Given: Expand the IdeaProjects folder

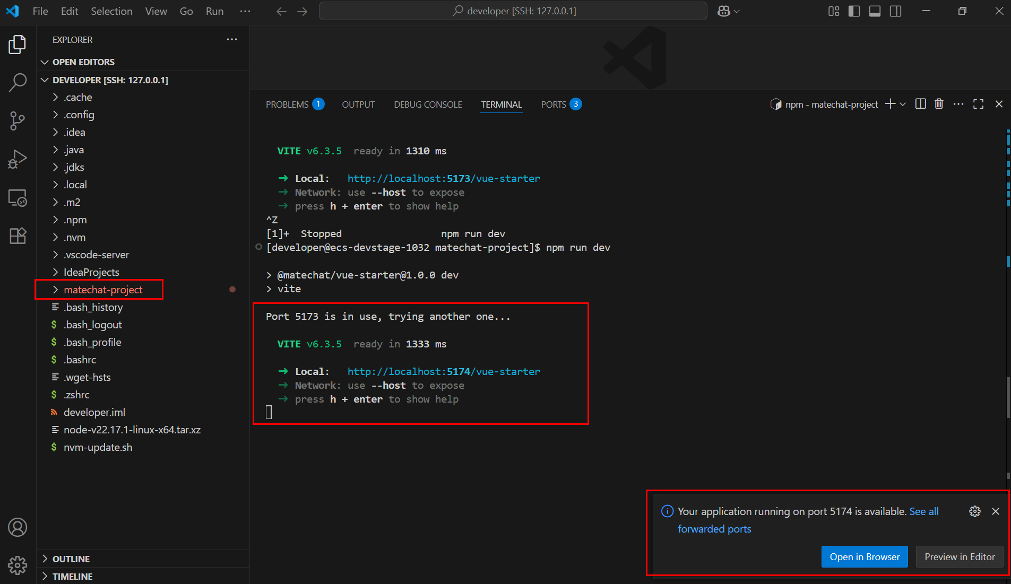Looking at the screenshot, I should (x=143, y=272).
